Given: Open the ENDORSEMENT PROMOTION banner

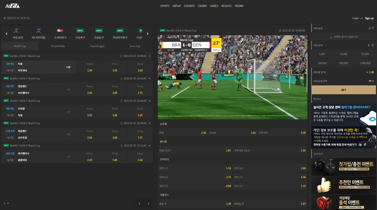Looking at the screenshot, I should tap(343, 185).
